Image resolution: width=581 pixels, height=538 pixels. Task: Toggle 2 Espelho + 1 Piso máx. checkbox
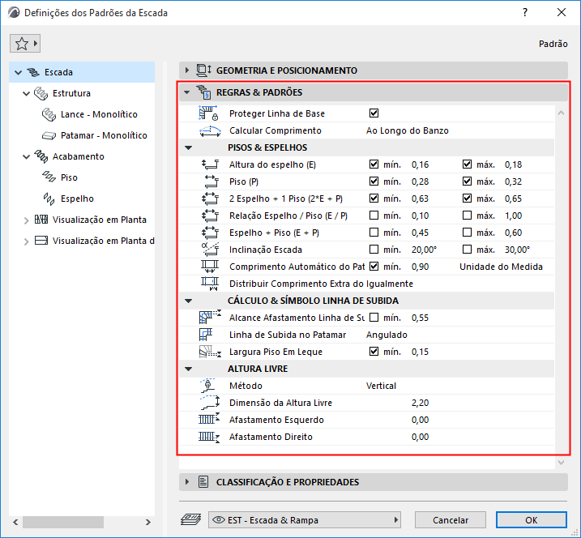[x=467, y=199]
